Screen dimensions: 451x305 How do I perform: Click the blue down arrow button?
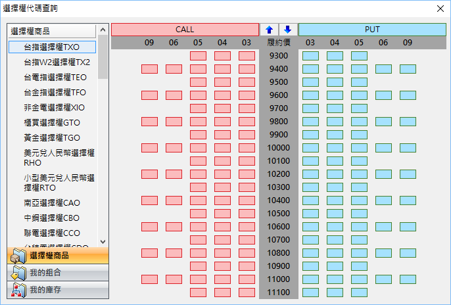287,30
